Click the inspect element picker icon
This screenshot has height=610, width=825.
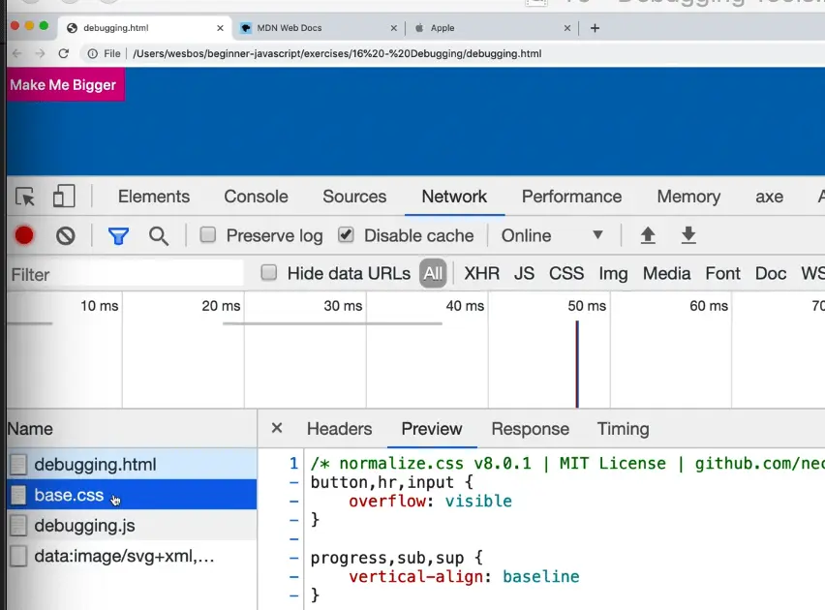26,197
